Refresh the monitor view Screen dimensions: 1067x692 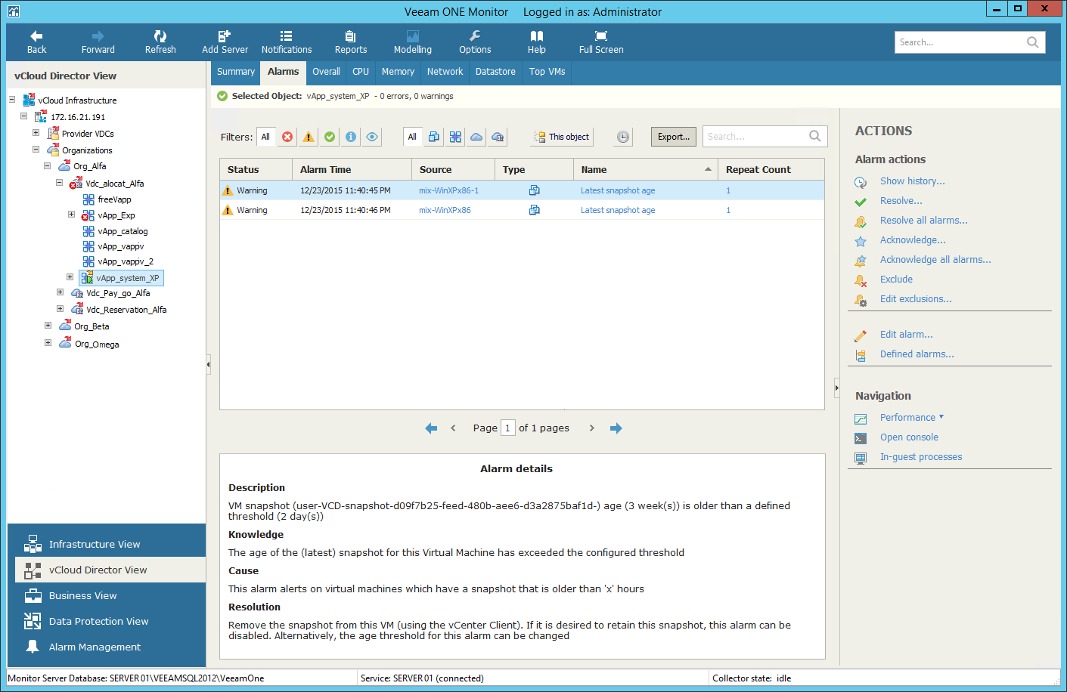tap(160, 42)
